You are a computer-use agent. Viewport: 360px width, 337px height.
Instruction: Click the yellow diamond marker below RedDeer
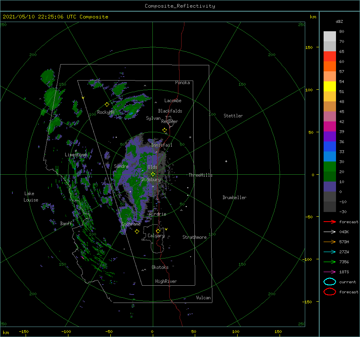164,130
